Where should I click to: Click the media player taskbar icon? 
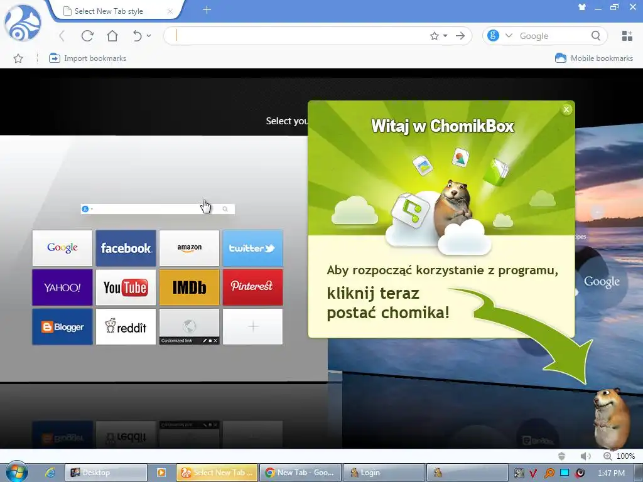click(161, 473)
